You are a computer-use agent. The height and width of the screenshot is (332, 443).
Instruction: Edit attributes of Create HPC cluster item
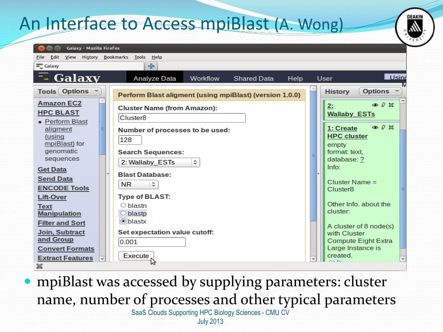coord(383,128)
